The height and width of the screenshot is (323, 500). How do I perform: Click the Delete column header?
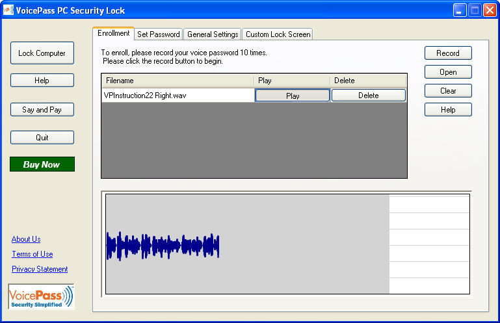tap(368, 81)
